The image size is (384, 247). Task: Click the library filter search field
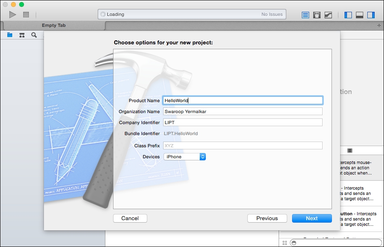coord(336,243)
